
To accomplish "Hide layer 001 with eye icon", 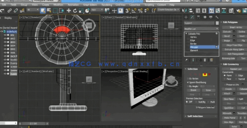I will pos(5,35).
